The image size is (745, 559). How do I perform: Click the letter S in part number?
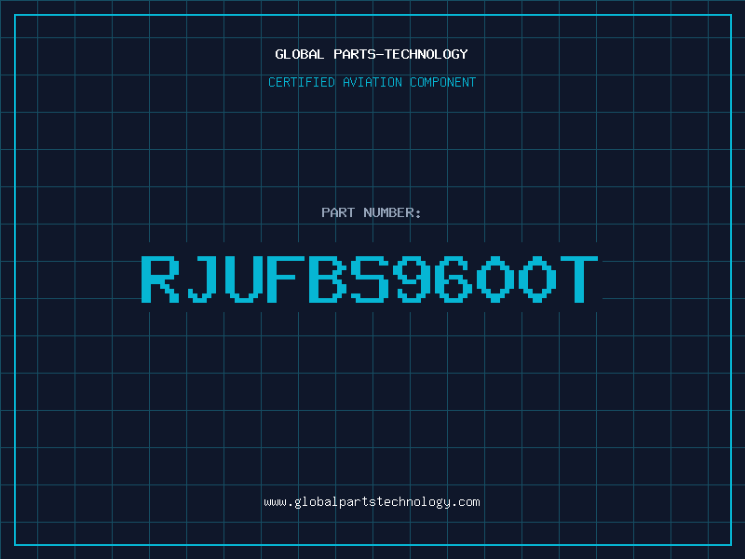[x=370, y=279]
